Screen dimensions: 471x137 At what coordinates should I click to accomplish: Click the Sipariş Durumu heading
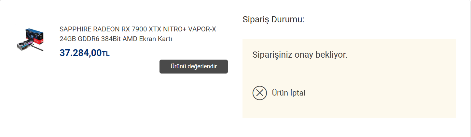[x=273, y=19]
